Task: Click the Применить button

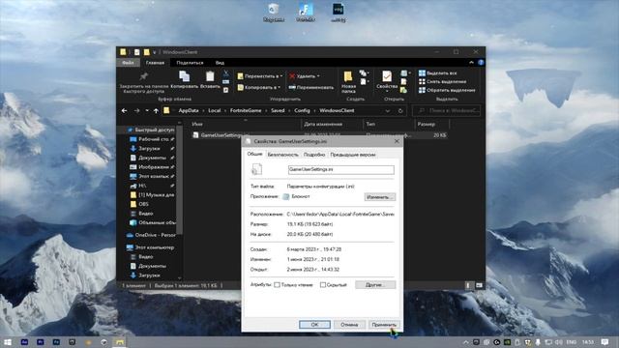Action: click(x=384, y=325)
